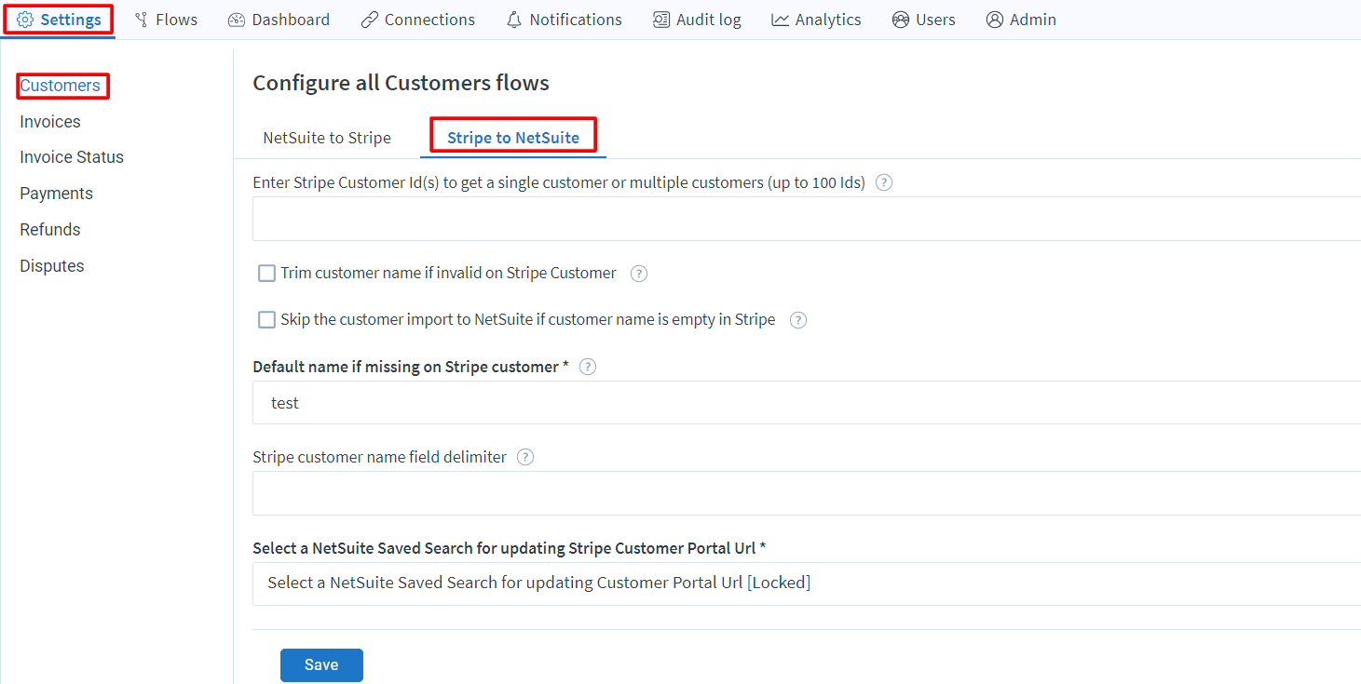Open help for Stripe Customer Id(s) field
Screen dimensions: 1361x684
pyautogui.click(x=884, y=182)
